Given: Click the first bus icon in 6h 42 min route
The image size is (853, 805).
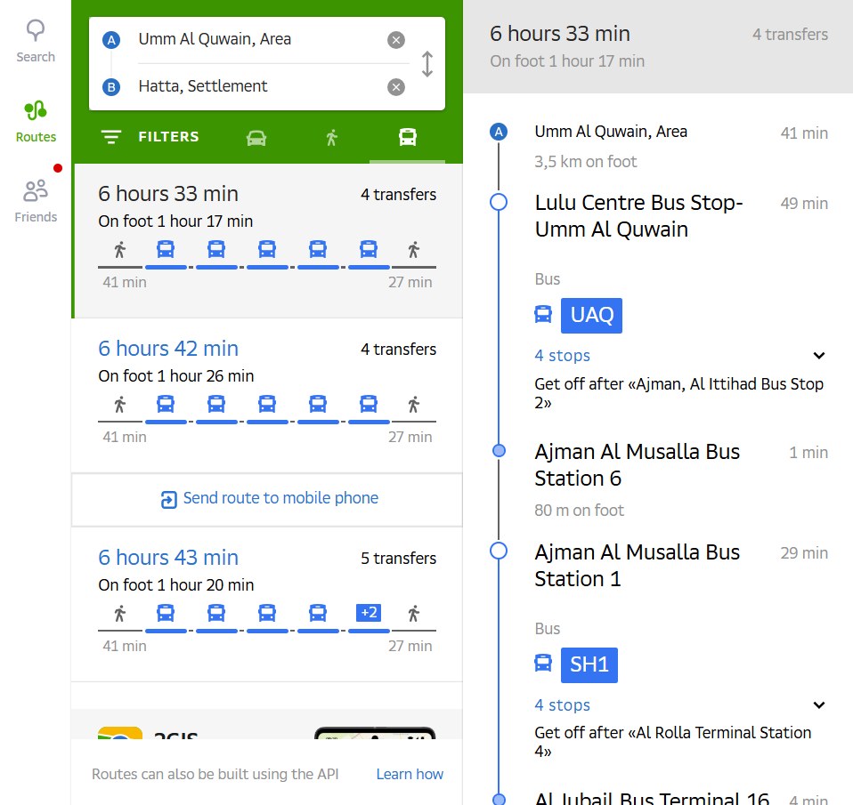Looking at the screenshot, I should (166, 405).
